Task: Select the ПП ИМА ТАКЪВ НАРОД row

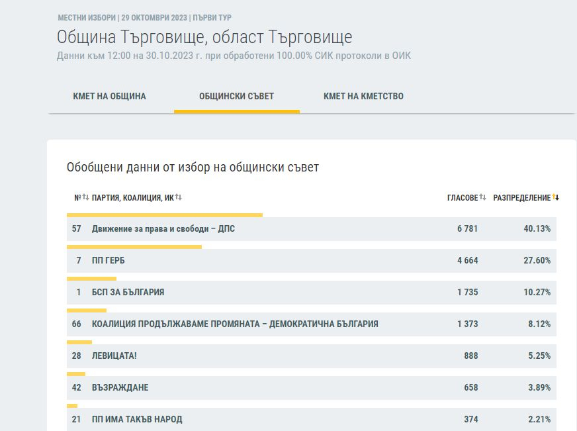Action: tap(311, 419)
